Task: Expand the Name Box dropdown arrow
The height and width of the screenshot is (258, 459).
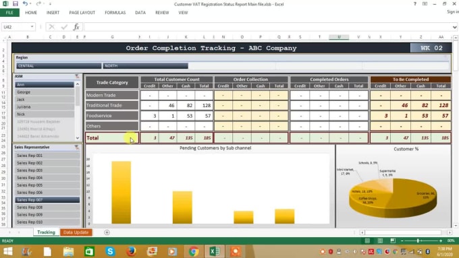Action: pos(32,27)
